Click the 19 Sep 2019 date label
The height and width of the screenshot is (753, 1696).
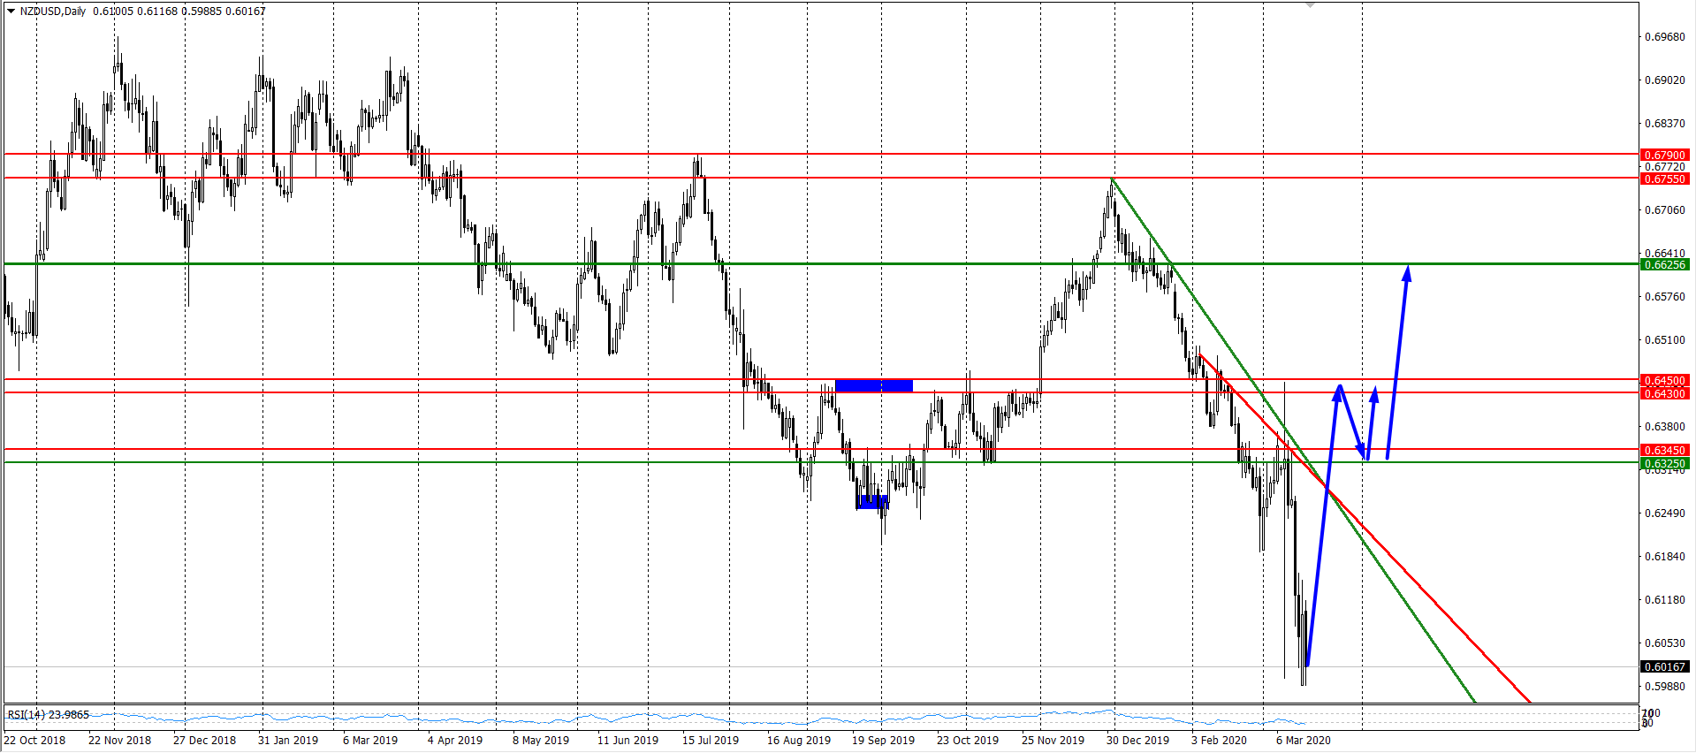[x=882, y=740]
